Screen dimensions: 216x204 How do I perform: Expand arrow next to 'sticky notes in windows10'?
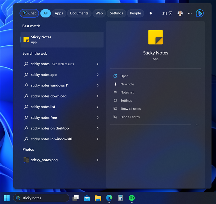(x=98, y=139)
